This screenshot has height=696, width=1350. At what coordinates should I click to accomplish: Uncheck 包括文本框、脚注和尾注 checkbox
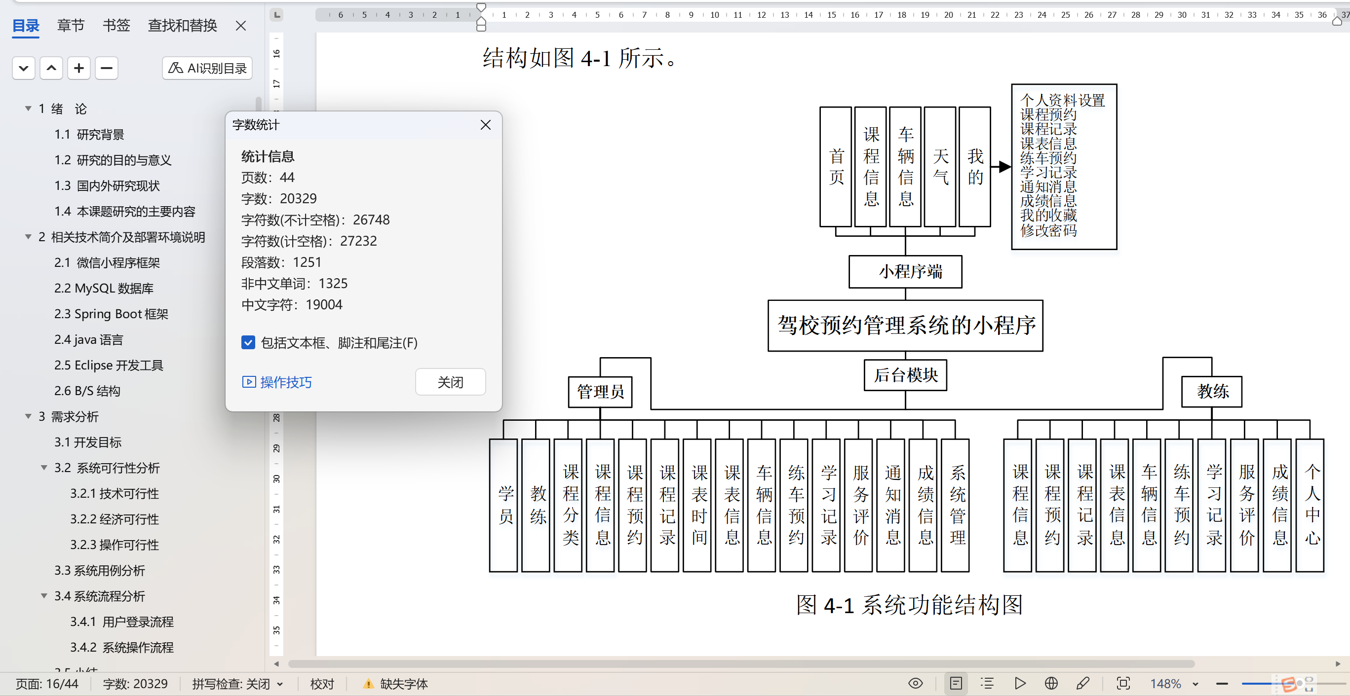click(x=248, y=342)
